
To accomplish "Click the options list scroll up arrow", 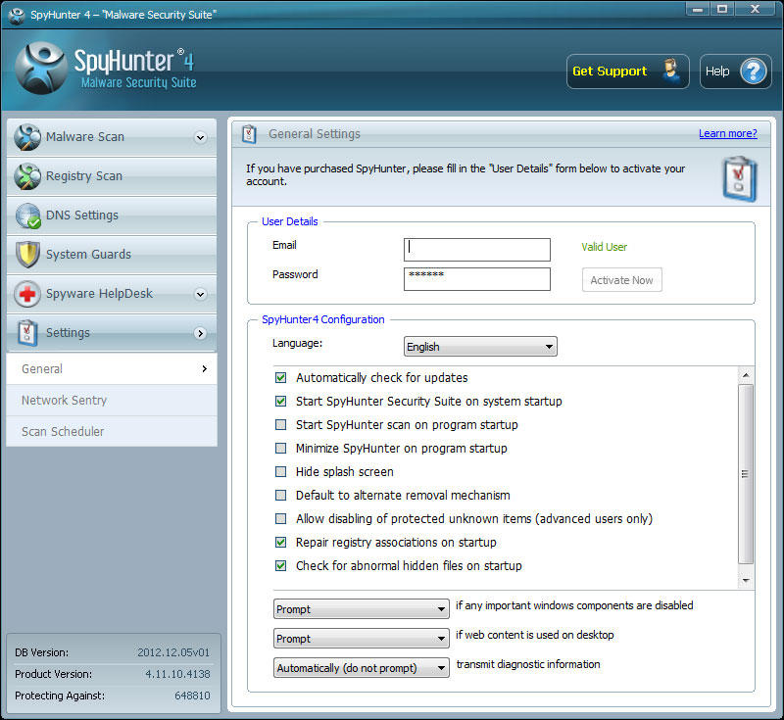I will pos(746,375).
